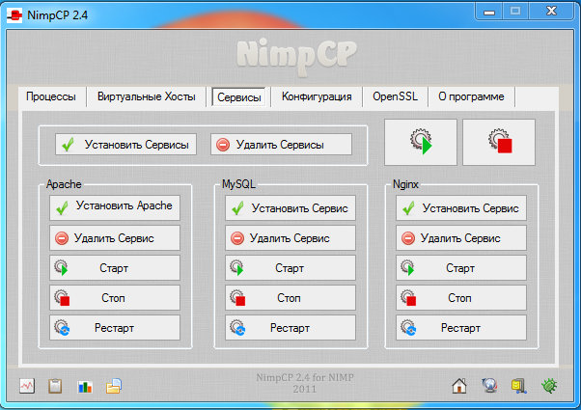Minimize the NimpCP window
Image resolution: width=581 pixels, height=410 pixels.
click(x=489, y=13)
